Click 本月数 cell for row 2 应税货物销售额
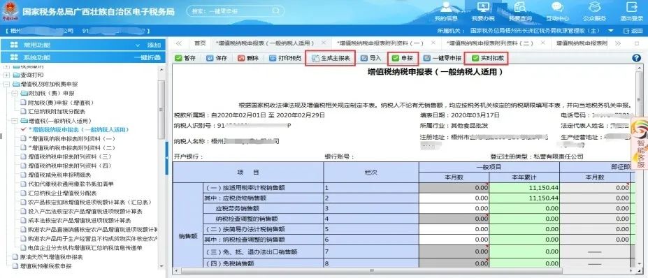Image resolution: width=648 pixels, height=278 pixels. 454,198
